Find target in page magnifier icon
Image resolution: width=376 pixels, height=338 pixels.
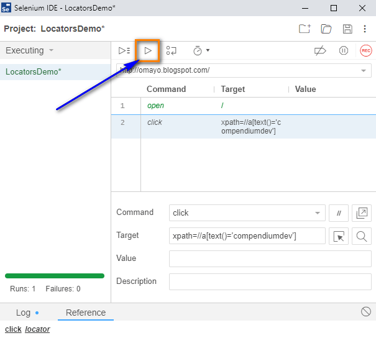[362, 236]
